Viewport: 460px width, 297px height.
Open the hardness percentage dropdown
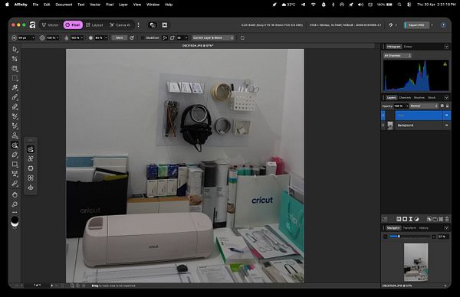106,38
